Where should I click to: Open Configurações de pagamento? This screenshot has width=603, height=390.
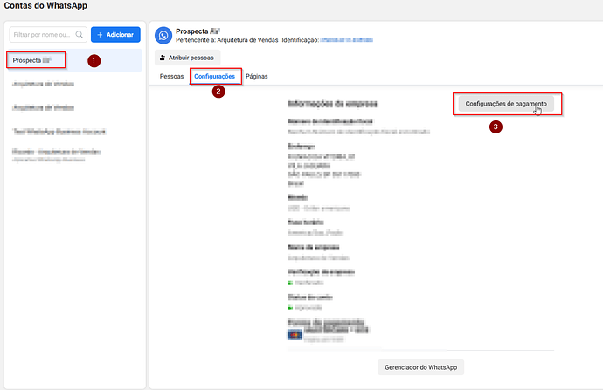click(506, 104)
